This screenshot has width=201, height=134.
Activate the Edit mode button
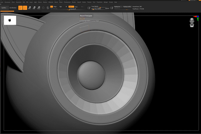(20, 8)
